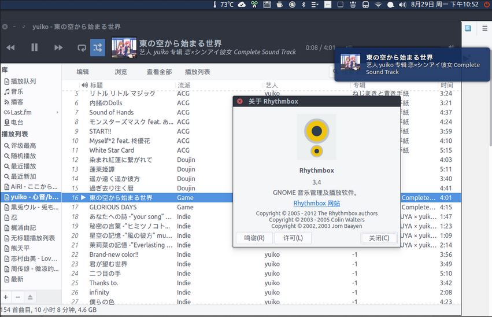Expand the Last.fm sidebar entry arrow
The width and height of the screenshot is (492, 317).
(57, 112)
